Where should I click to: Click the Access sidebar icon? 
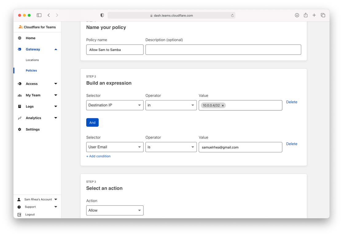(x=20, y=84)
